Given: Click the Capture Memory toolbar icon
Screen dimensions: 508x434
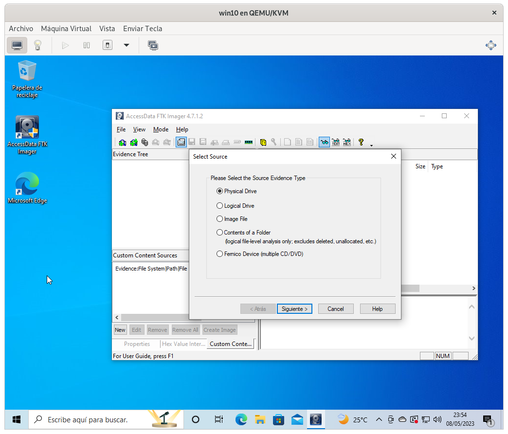Looking at the screenshot, I should point(249,143).
